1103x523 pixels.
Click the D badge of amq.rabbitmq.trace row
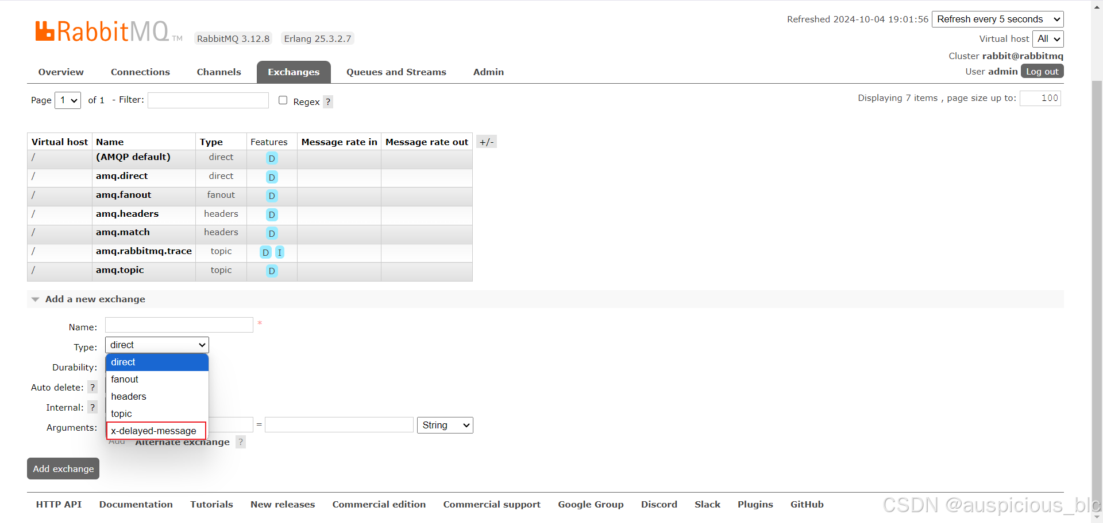[265, 252]
